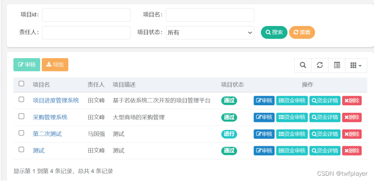Open the 采购管理系统 project link

pos(50,117)
